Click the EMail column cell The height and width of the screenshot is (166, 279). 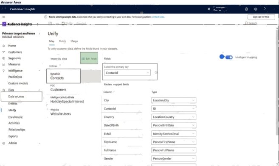click(122, 134)
